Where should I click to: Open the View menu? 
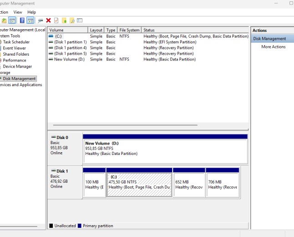click(x=18, y=12)
